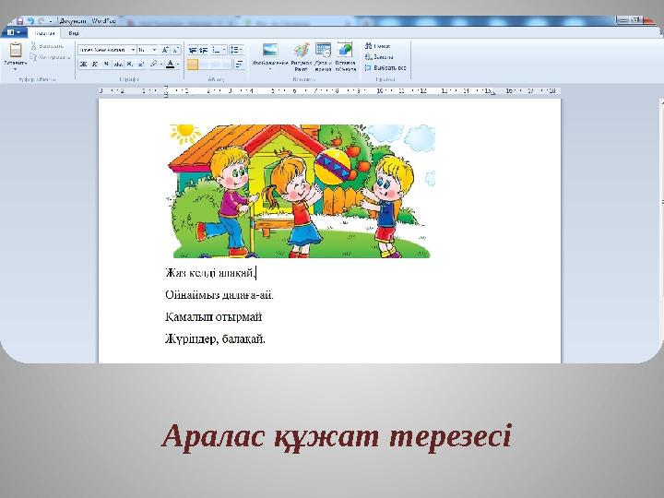This screenshot has height=498, width=664.
Task: Click the Найти find button
Action: point(378,46)
